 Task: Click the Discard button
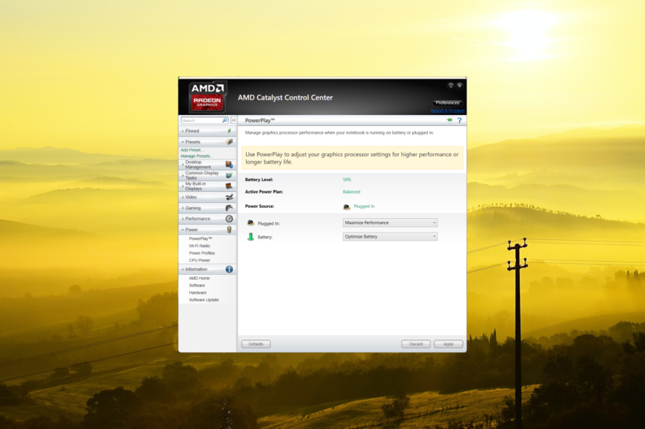click(x=416, y=344)
